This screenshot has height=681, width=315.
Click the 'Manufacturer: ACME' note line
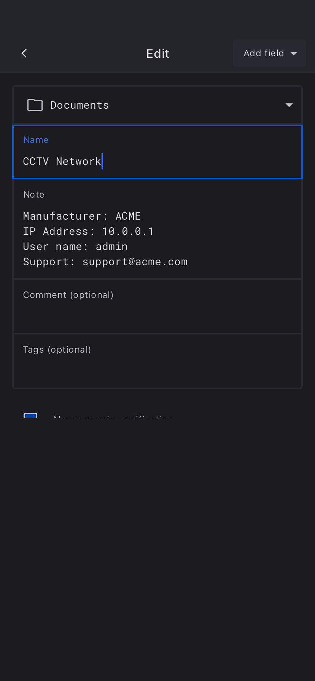point(82,216)
